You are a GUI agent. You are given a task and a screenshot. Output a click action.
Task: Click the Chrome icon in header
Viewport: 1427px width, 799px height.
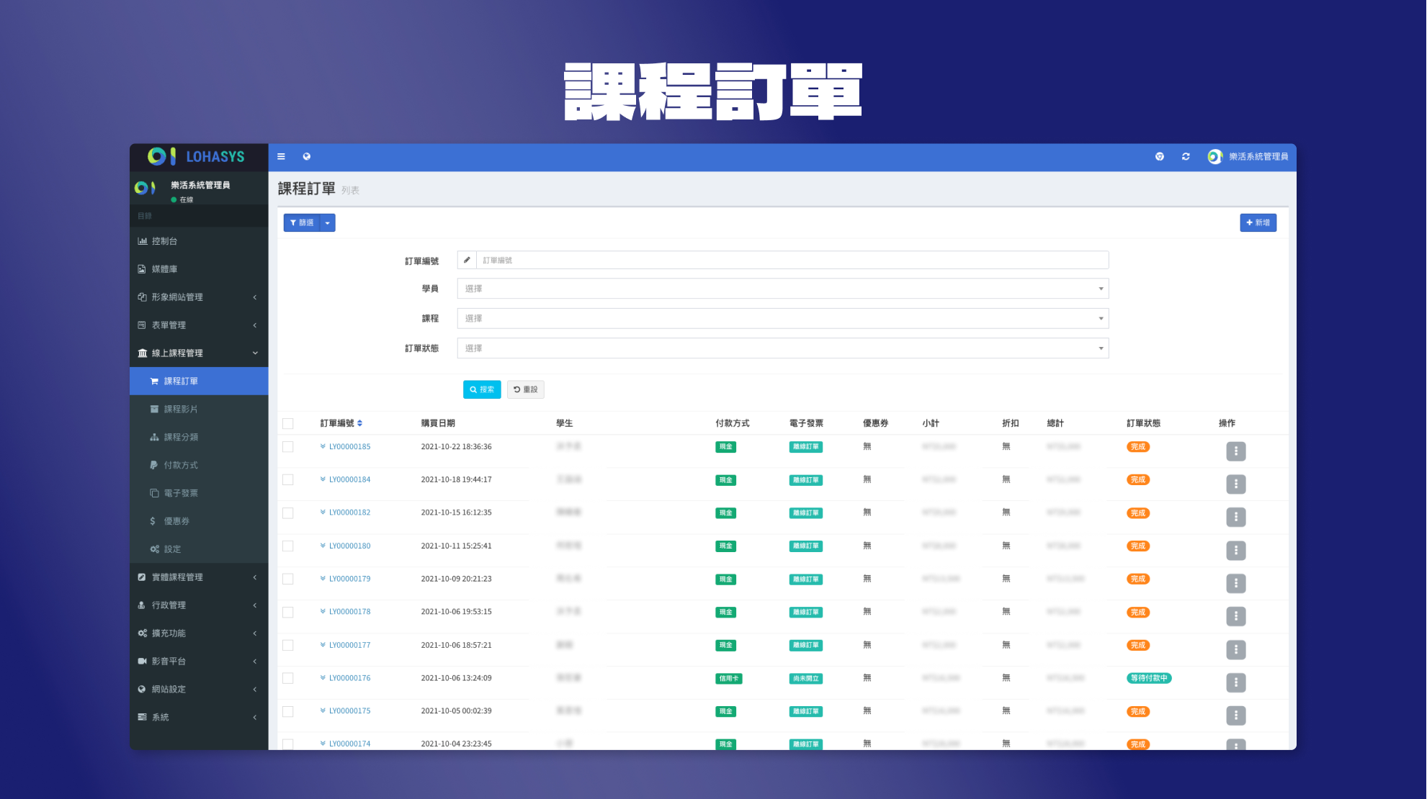1160,156
